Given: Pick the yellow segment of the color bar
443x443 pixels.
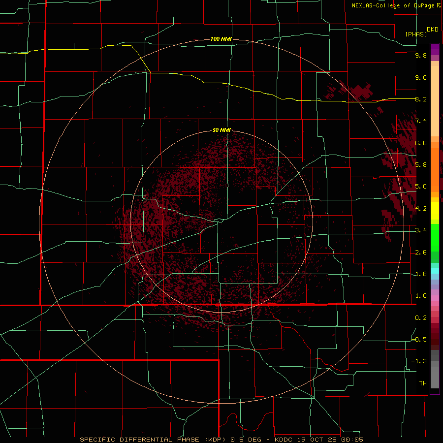Looking at the screenshot, I should [435, 211].
